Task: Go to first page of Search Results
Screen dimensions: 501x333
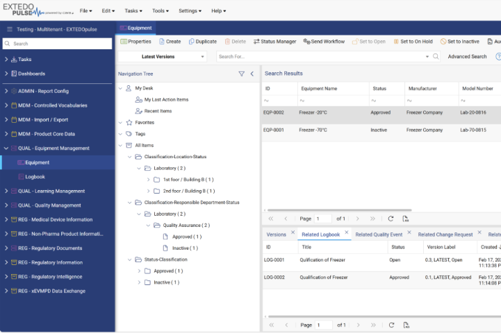Action: coord(271,219)
